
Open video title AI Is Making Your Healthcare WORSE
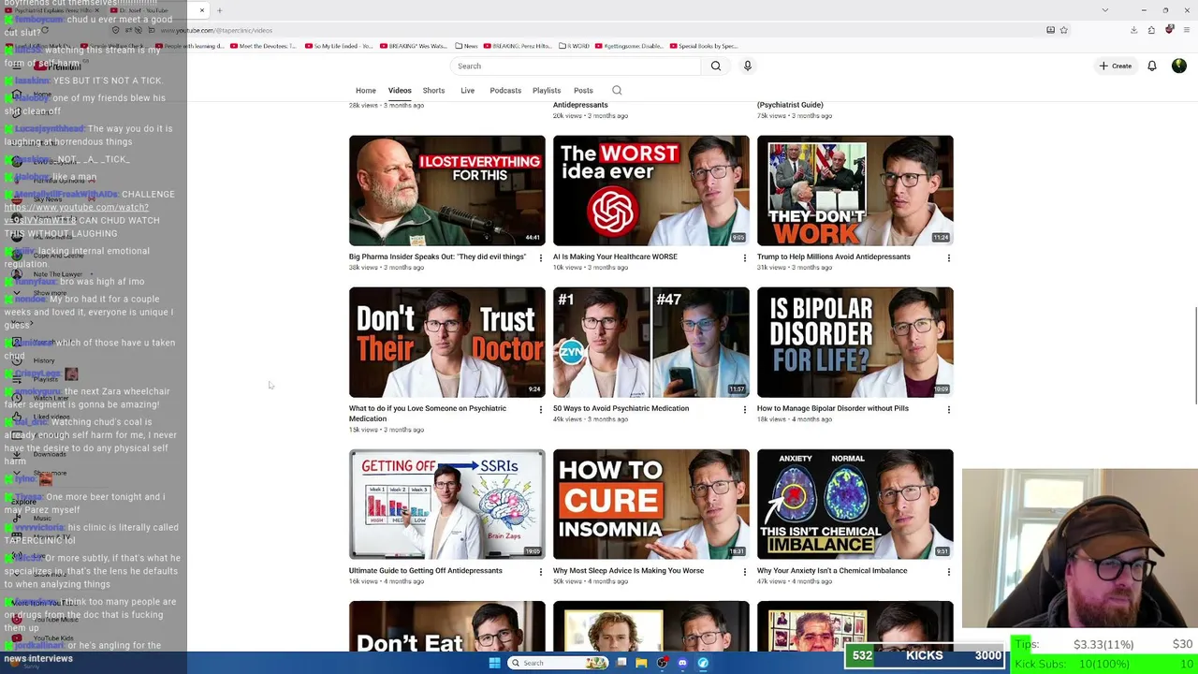pyautogui.click(x=615, y=256)
